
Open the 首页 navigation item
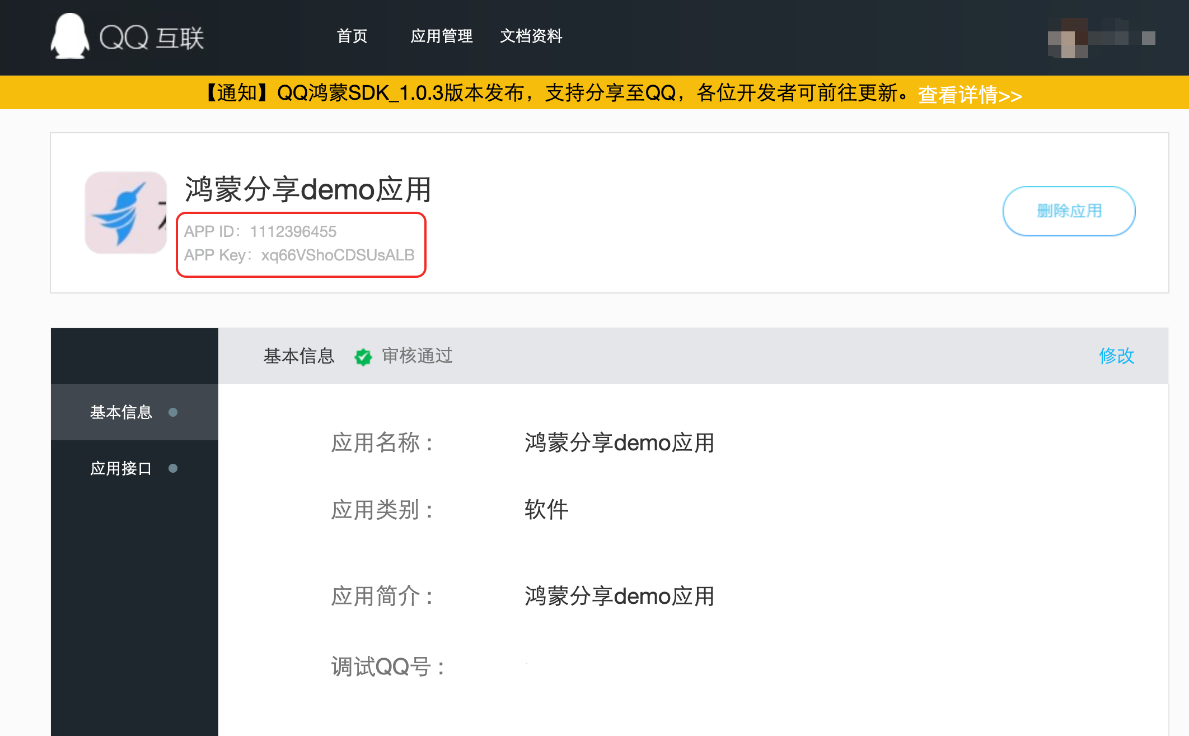click(x=352, y=36)
